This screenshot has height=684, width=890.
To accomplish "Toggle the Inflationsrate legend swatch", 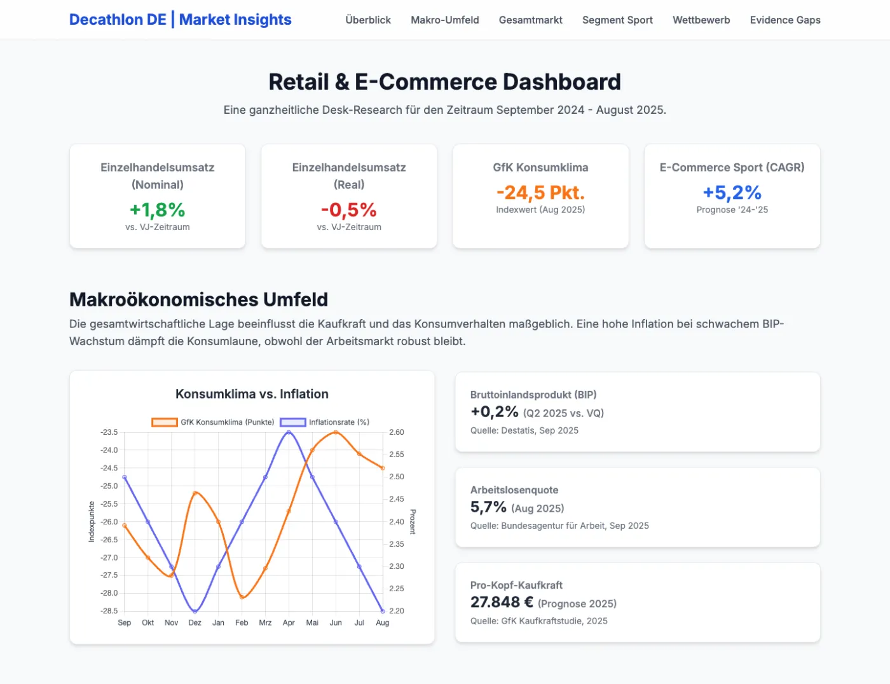I will [293, 422].
